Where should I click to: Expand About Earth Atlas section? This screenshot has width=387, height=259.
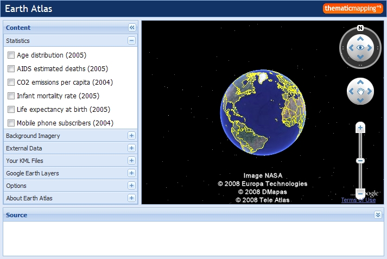pos(131,198)
